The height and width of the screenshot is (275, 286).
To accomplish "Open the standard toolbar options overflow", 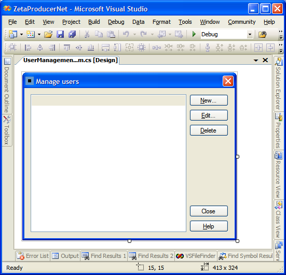I will (x=281, y=34).
